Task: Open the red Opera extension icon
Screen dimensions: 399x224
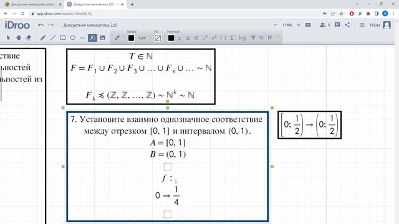Action: point(352,14)
